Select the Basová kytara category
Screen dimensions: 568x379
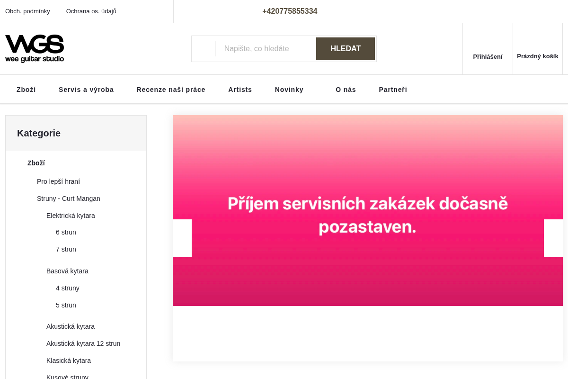click(x=67, y=271)
